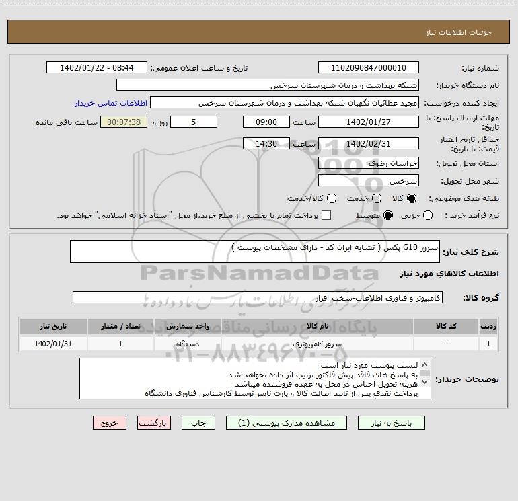Click the delivery province field خراسان رضوی
The height and width of the screenshot is (501, 518).
pyautogui.click(x=369, y=163)
